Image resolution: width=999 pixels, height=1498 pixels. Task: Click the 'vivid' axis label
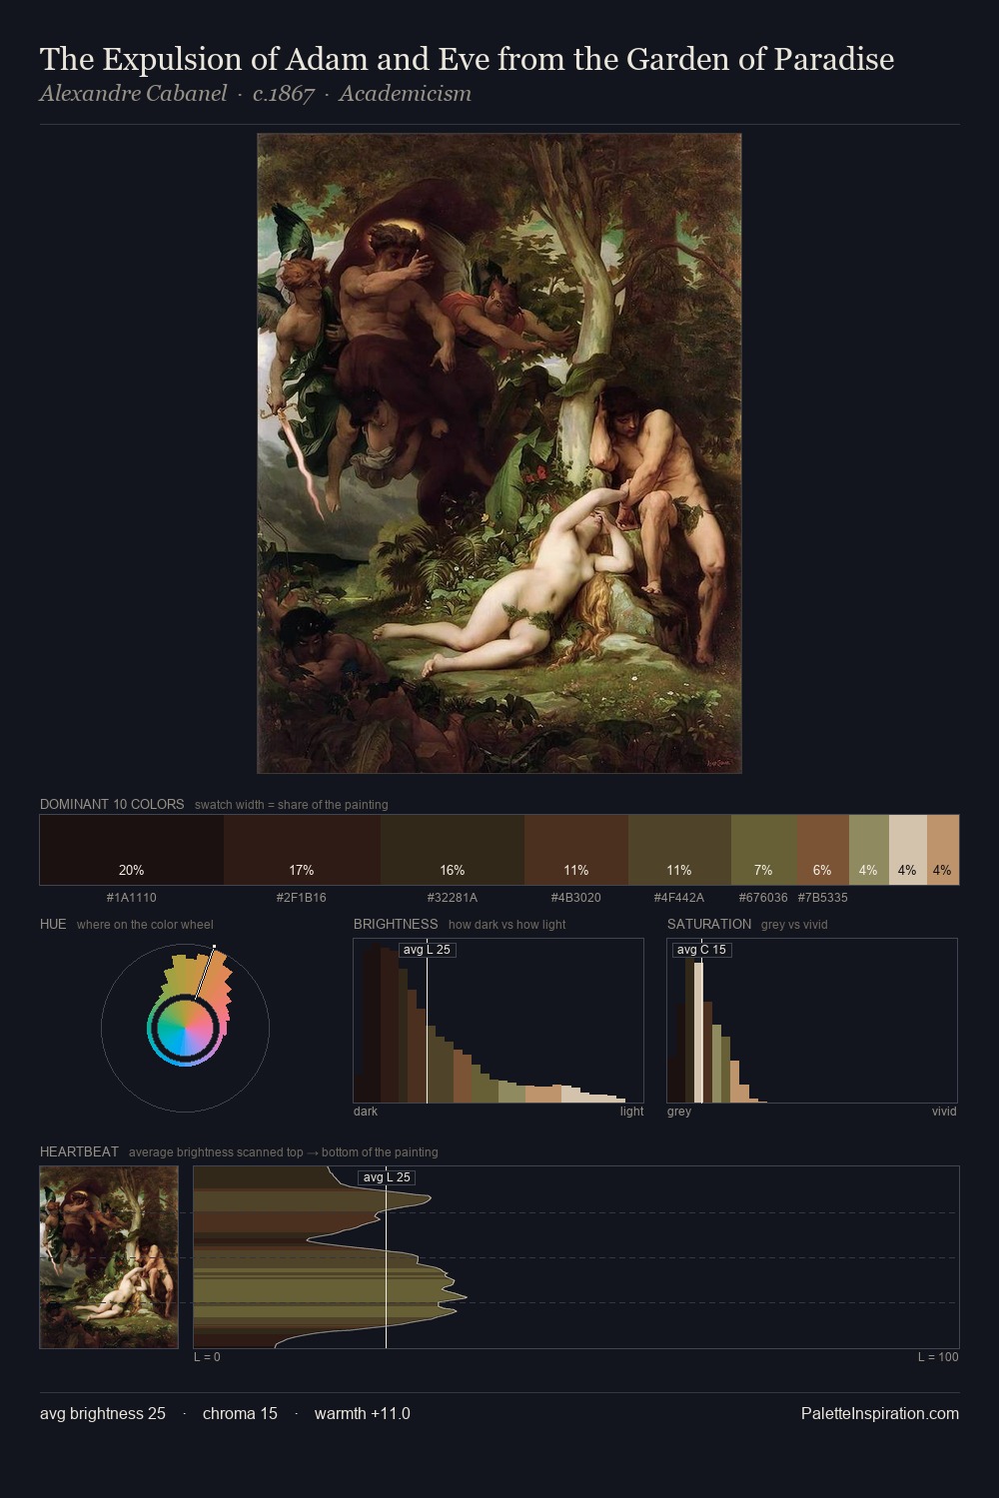click(x=944, y=1112)
